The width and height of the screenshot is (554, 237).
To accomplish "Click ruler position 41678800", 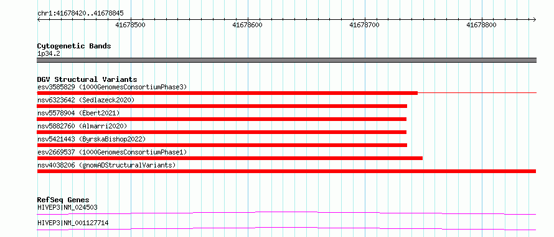I will tap(482, 25).
